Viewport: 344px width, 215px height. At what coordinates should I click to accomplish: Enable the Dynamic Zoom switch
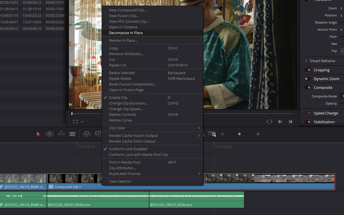(308, 79)
